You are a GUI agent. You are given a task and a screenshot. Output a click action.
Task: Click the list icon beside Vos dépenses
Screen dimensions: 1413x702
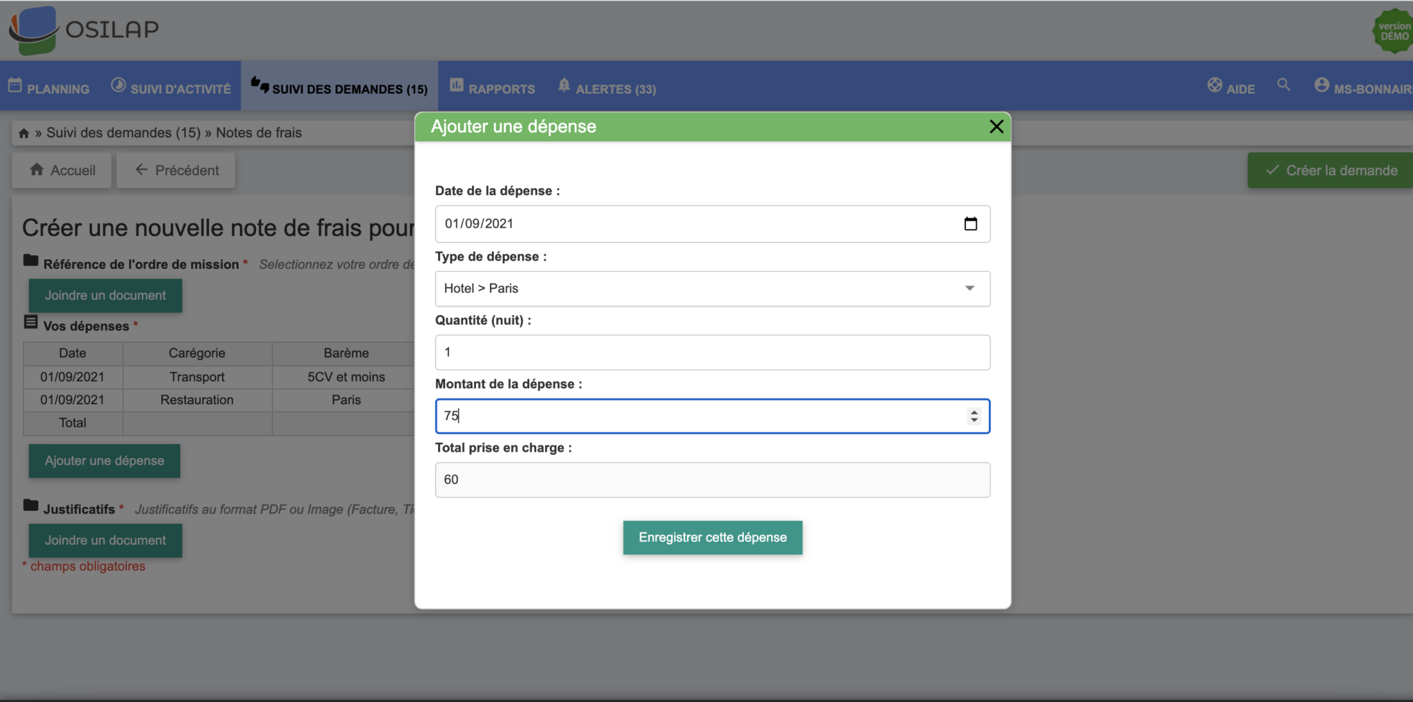click(x=31, y=322)
